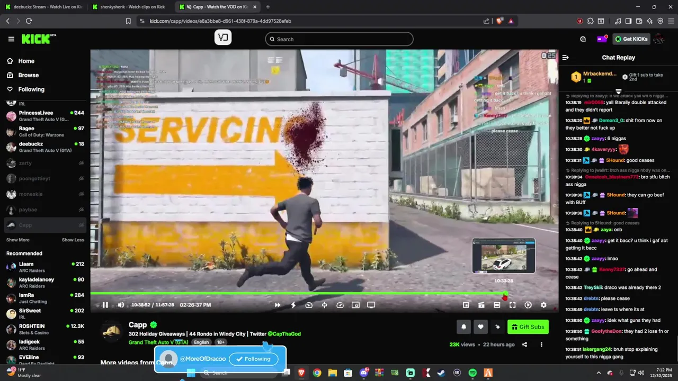Click the monitor screen icon in player

pos(371,305)
